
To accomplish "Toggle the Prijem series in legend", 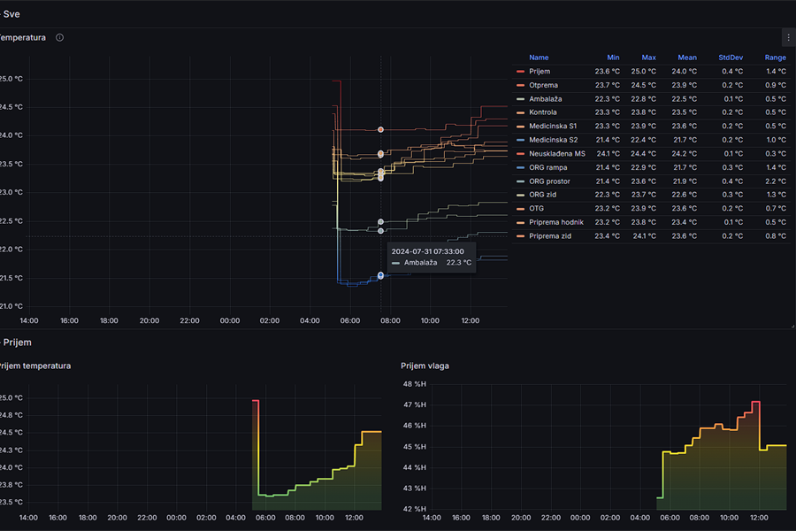I will 540,72.
